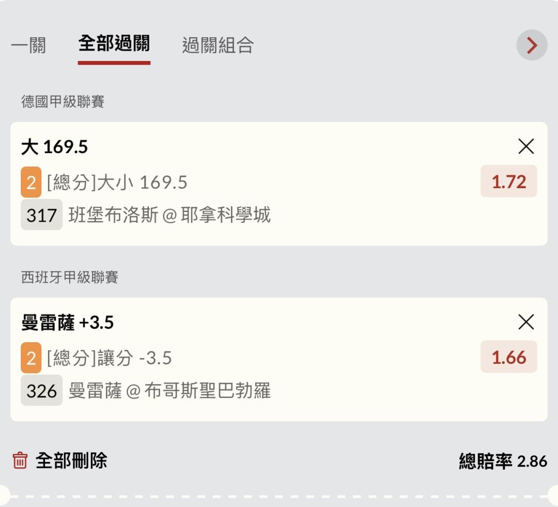The image size is (558, 507).
Task: Switch to the 一關 tab
Action: pyautogui.click(x=28, y=45)
